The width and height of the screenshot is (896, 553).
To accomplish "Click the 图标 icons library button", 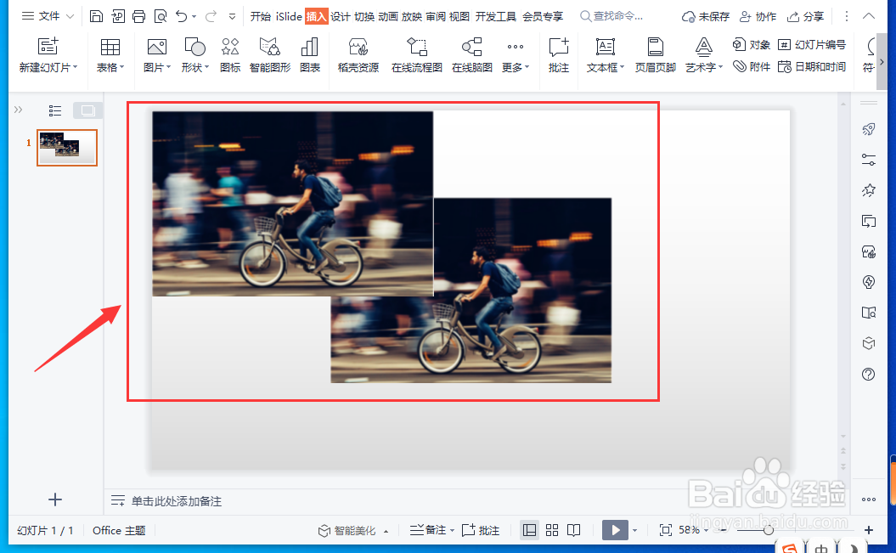I will coord(230,55).
